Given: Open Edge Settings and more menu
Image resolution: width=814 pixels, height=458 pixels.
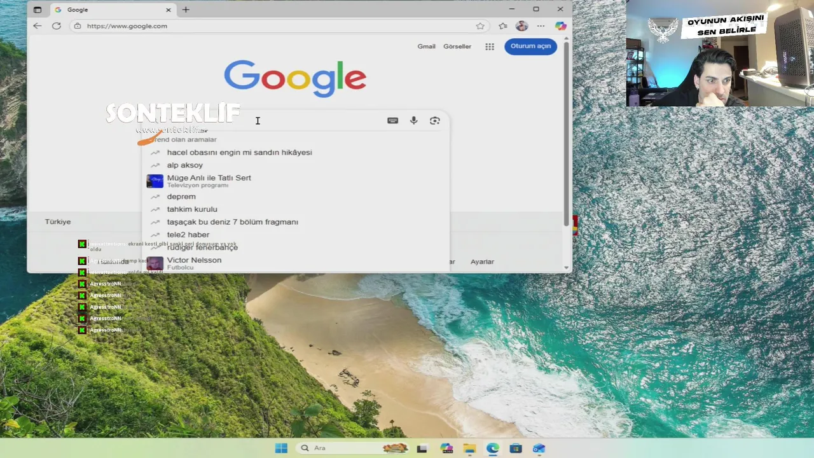Looking at the screenshot, I should pos(541,26).
